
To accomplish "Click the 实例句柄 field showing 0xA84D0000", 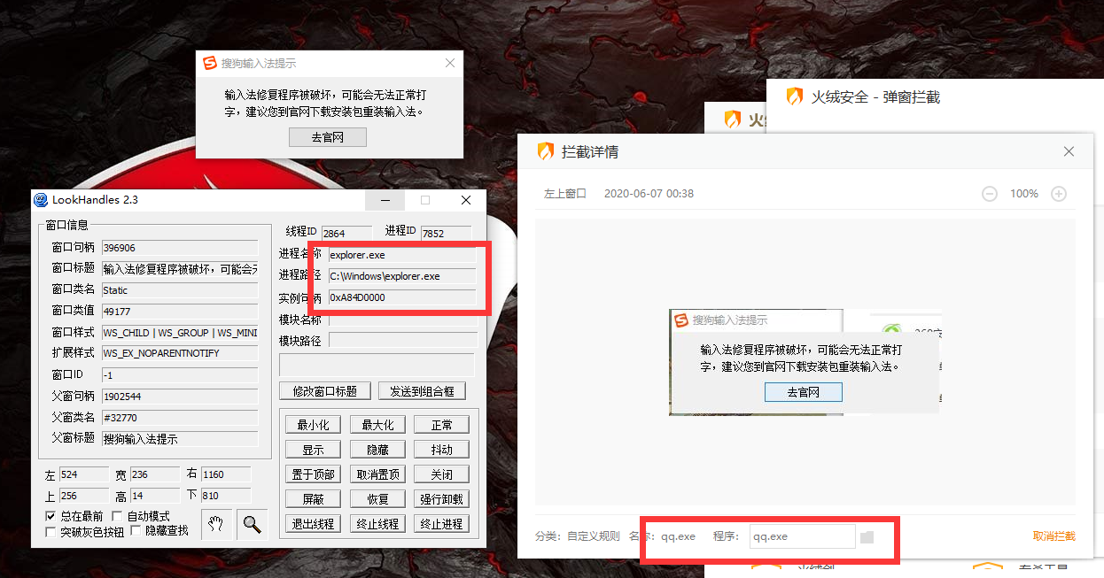I will (x=402, y=297).
